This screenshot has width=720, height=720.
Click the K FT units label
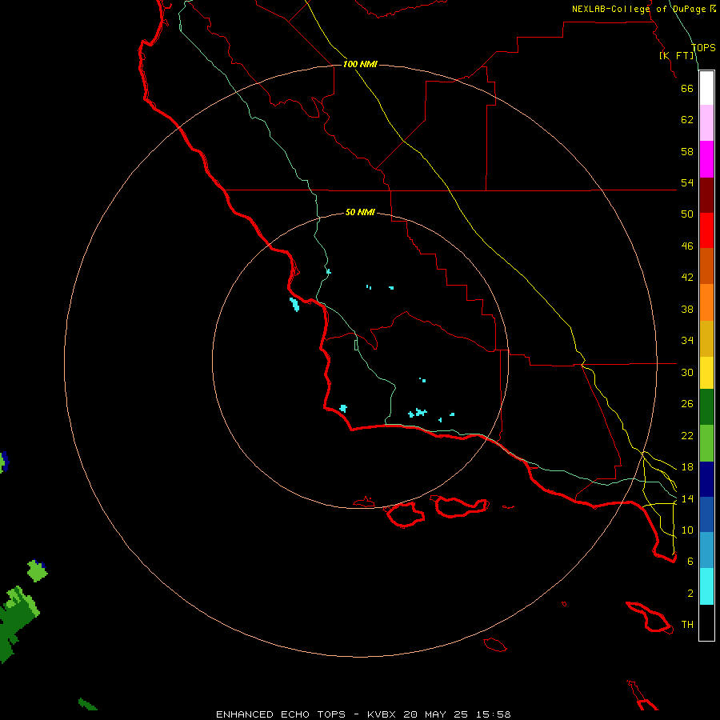[x=676, y=55]
